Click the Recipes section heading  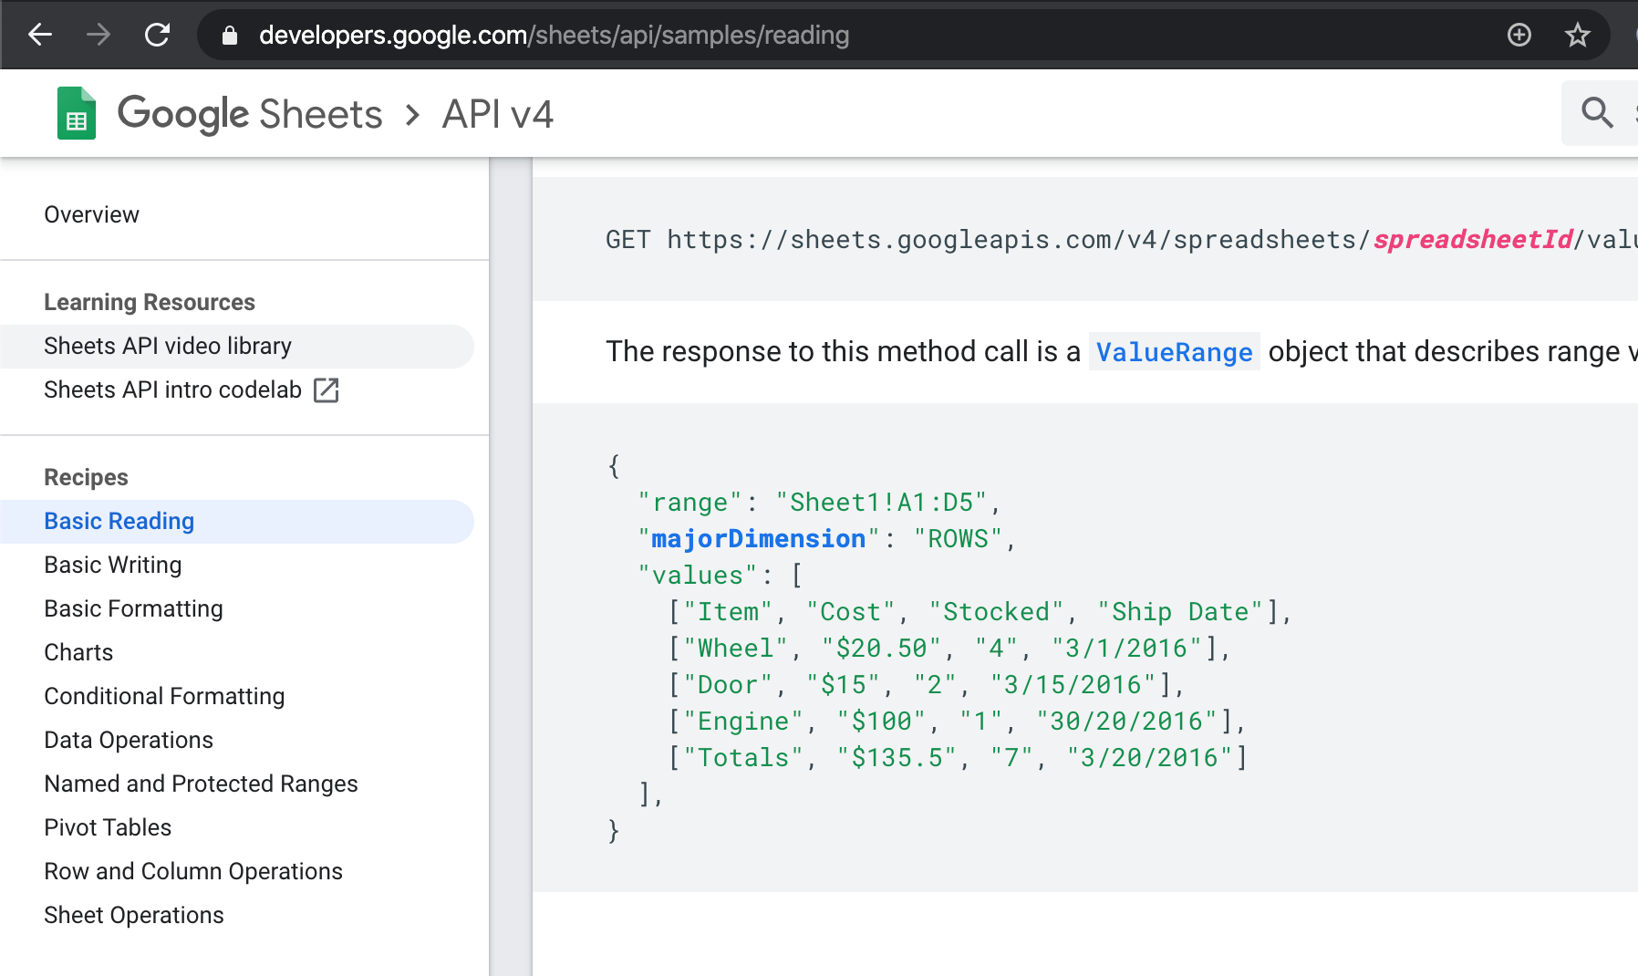click(x=87, y=477)
